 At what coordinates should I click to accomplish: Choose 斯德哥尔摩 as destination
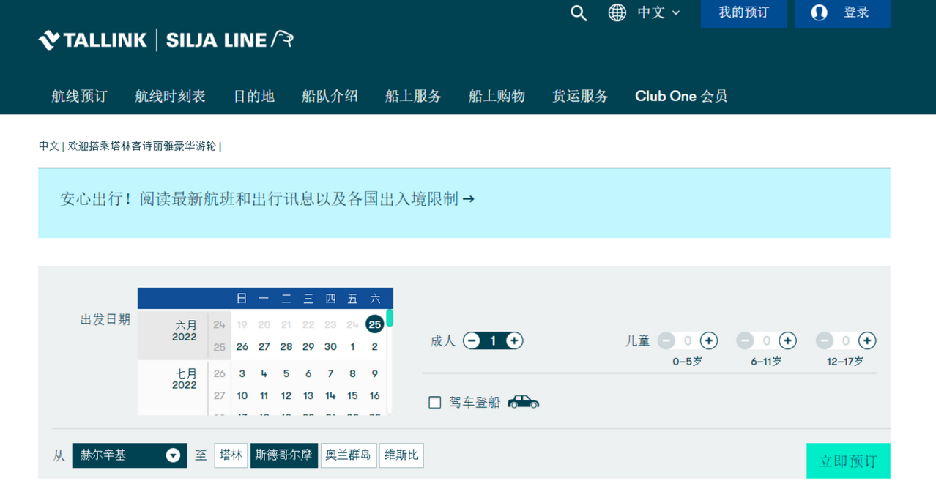pyautogui.click(x=284, y=455)
